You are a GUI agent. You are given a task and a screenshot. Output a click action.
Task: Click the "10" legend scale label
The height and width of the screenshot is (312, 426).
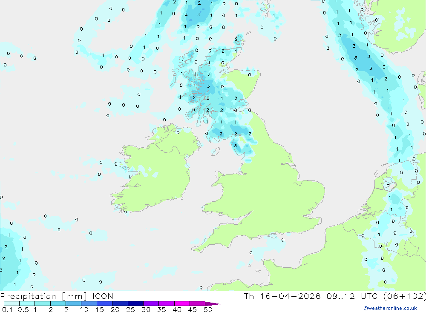point(84,309)
